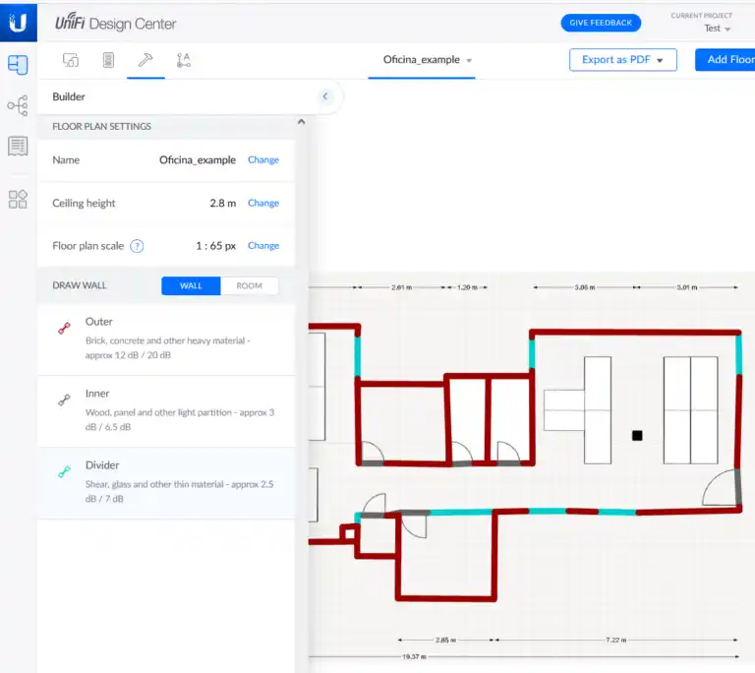Open the shapes widget icon in sidebar
The width and height of the screenshot is (755, 673).
tap(18, 199)
